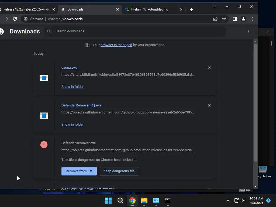
Task: Open the notification badge showing 2
Action: (x=268, y=201)
